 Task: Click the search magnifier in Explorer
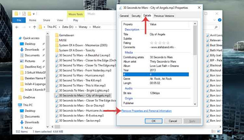click(x=216, y=27)
